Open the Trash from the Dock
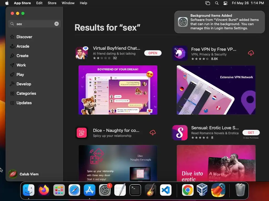This screenshot has width=269, height=201. tap(240, 190)
